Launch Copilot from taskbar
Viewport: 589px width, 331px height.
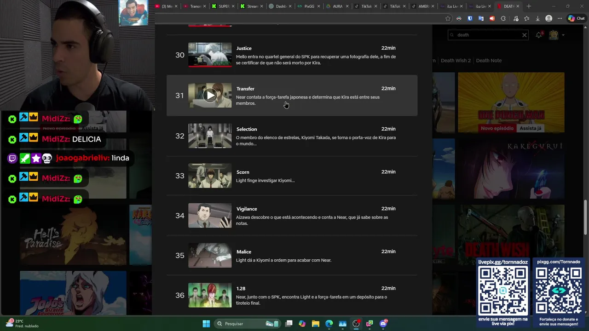click(302, 324)
